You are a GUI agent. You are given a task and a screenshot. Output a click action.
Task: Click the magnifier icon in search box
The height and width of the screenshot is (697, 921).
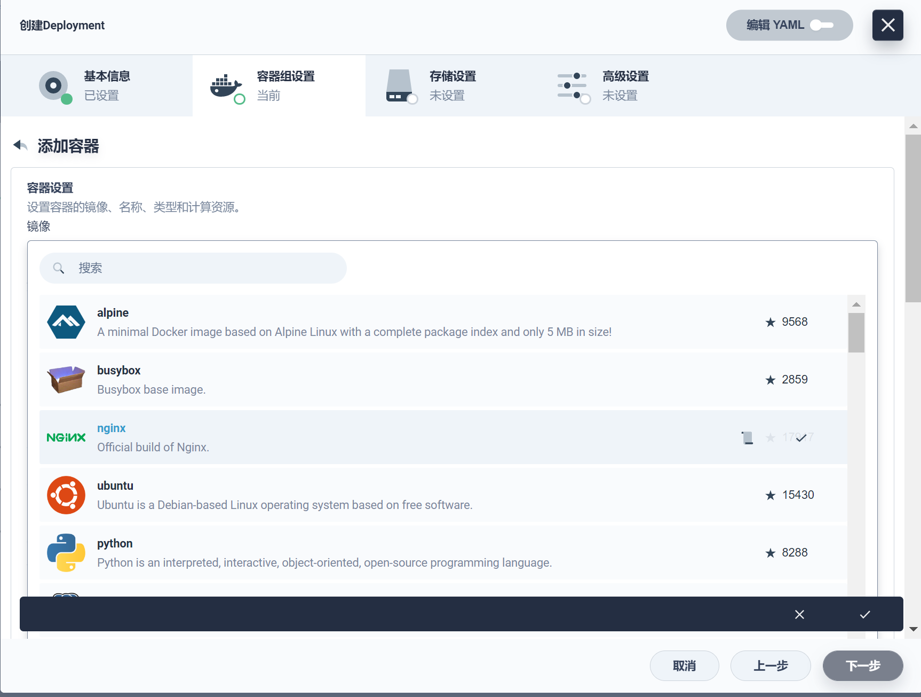point(59,268)
